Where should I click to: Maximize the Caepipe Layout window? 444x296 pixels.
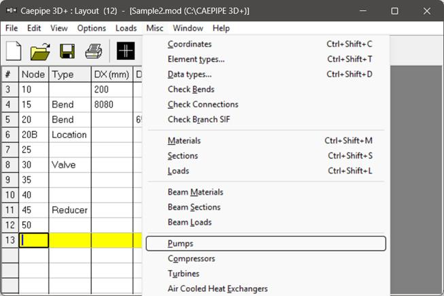click(395, 11)
